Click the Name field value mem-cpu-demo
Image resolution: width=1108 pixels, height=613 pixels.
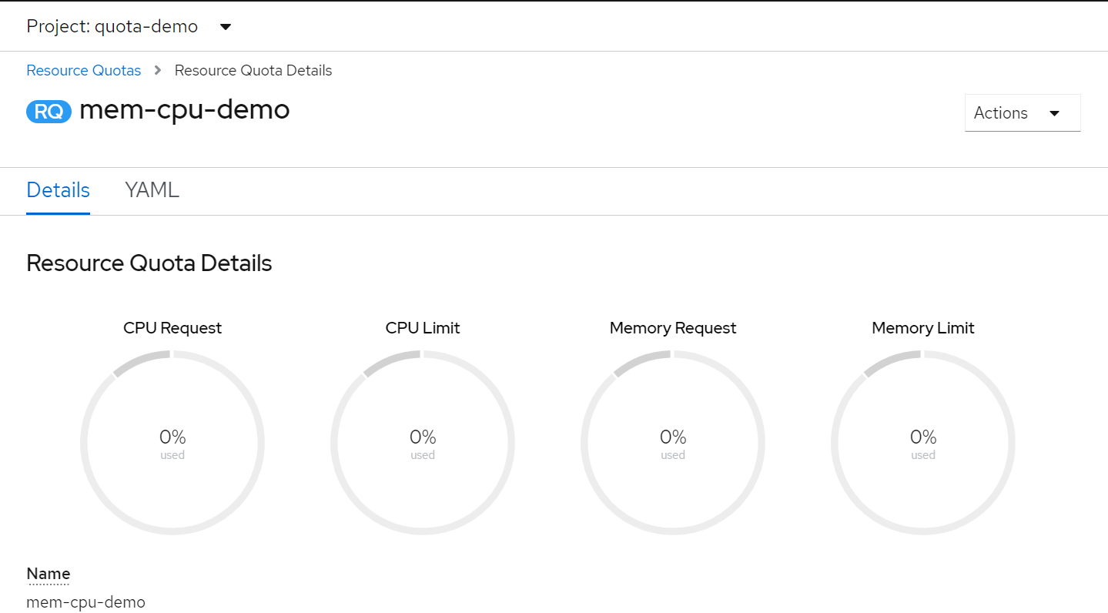pos(85,601)
